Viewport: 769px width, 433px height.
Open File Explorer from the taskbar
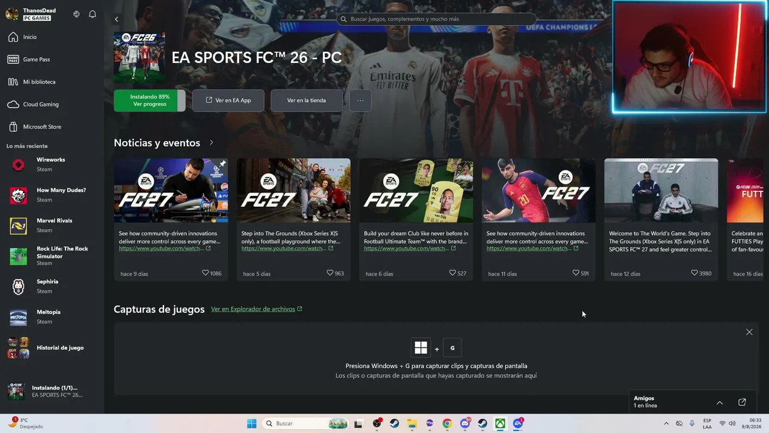pos(412,423)
